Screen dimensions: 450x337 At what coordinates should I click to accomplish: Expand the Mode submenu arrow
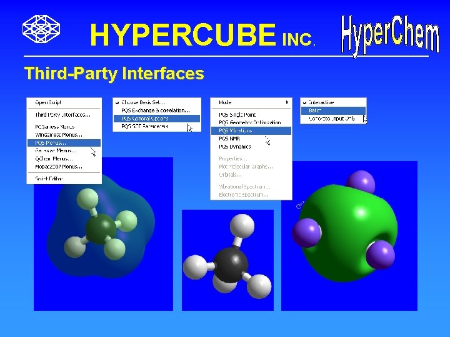click(287, 102)
